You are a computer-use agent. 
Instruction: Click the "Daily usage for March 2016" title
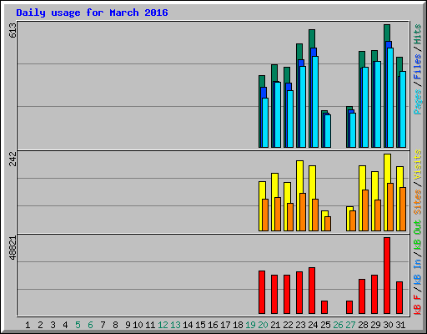92,13
